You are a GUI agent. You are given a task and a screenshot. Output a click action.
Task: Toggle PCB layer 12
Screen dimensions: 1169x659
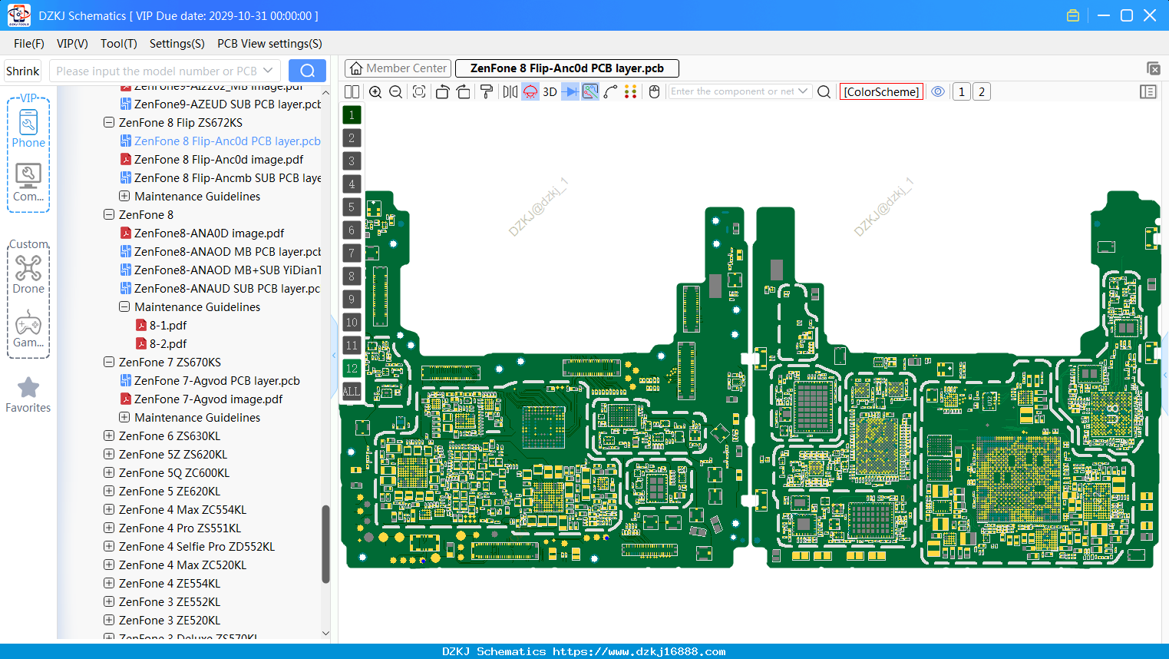click(352, 368)
